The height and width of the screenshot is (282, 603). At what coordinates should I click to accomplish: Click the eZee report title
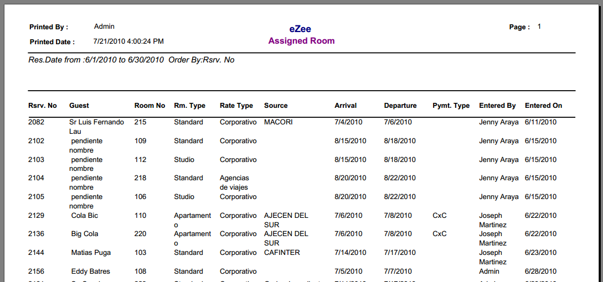(x=300, y=29)
